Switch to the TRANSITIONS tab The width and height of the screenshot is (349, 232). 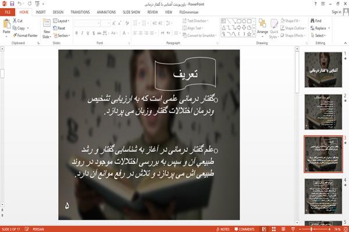(80, 12)
